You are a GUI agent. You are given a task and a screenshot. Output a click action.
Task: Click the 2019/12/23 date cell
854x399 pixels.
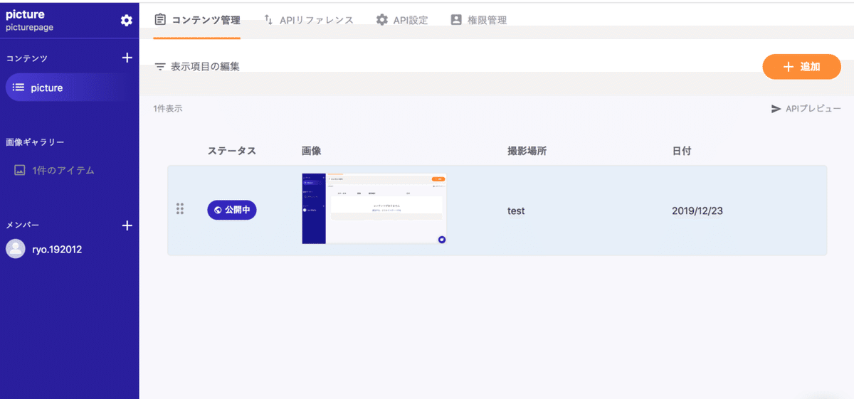[x=697, y=211]
